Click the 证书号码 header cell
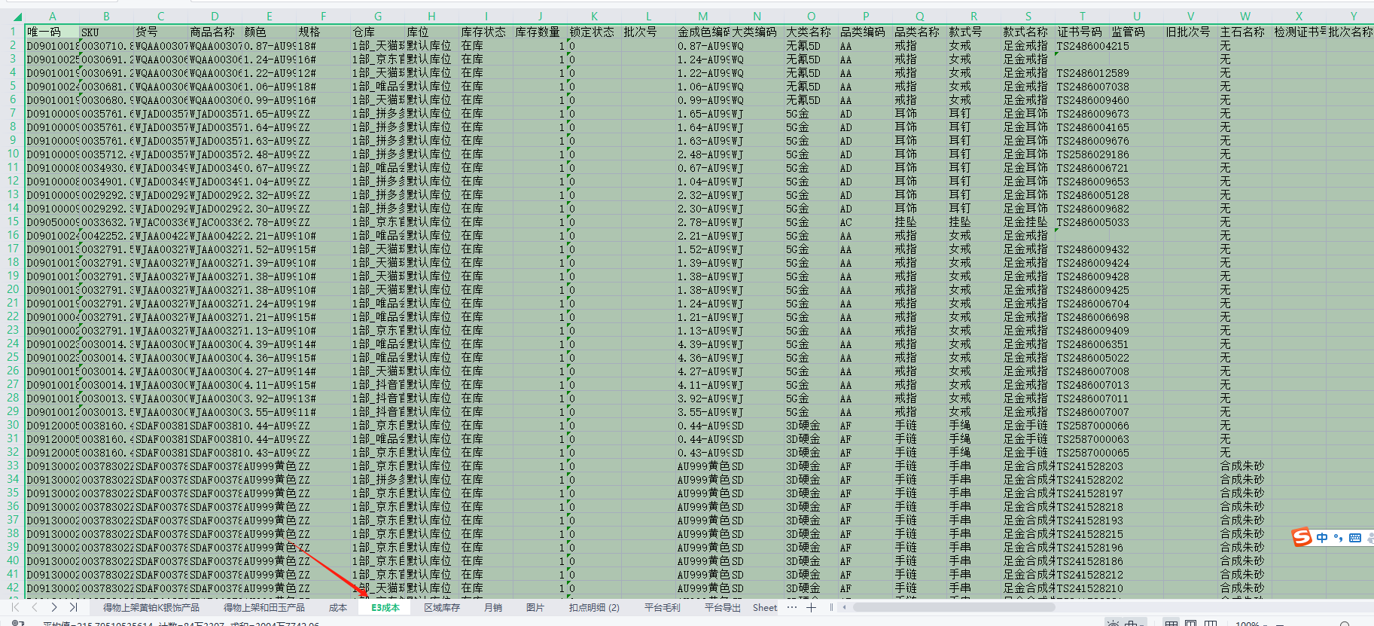The width and height of the screenshot is (1374, 626). (1081, 32)
